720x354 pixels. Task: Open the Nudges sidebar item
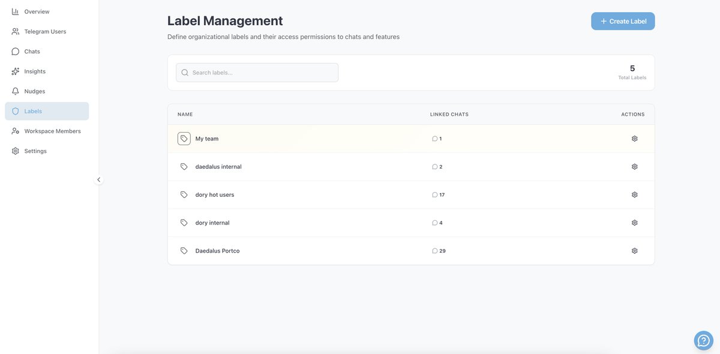point(47,91)
